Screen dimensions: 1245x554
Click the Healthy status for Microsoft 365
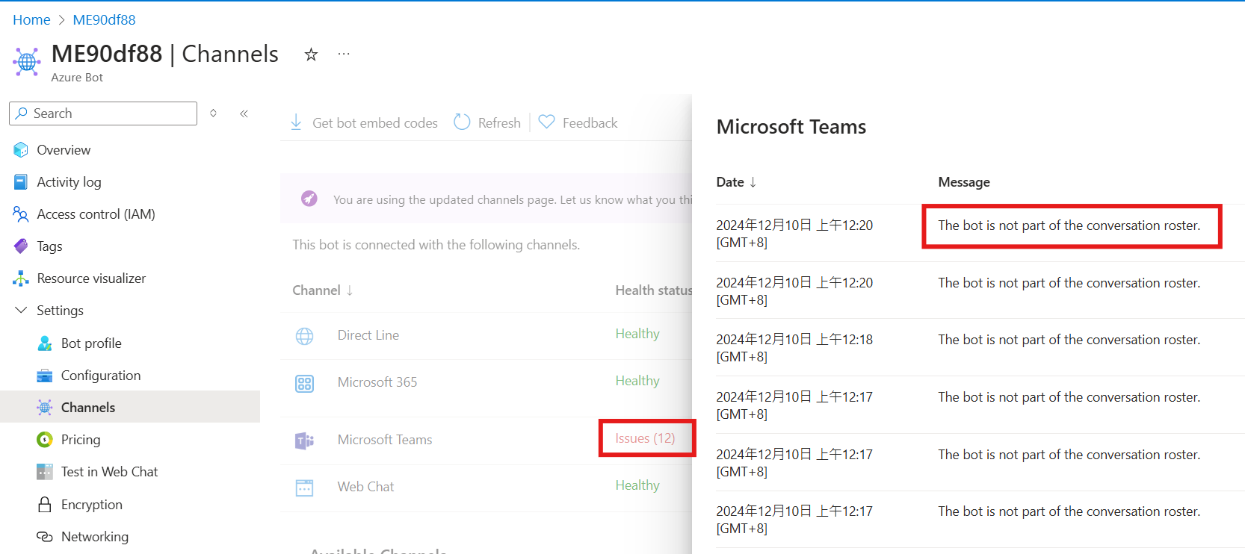tap(637, 381)
